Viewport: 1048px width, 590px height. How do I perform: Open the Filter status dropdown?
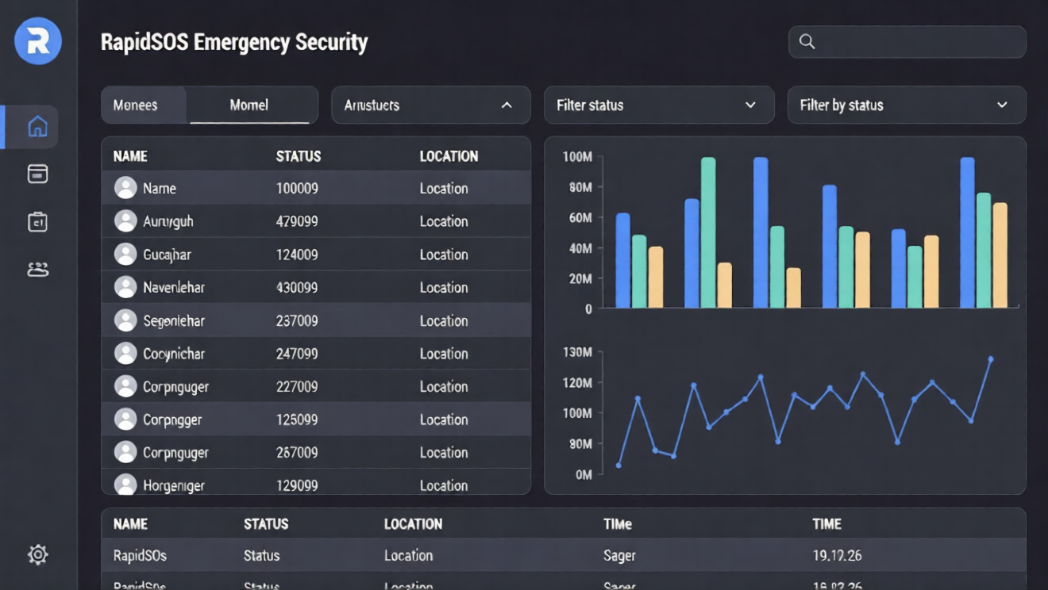coord(657,104)
